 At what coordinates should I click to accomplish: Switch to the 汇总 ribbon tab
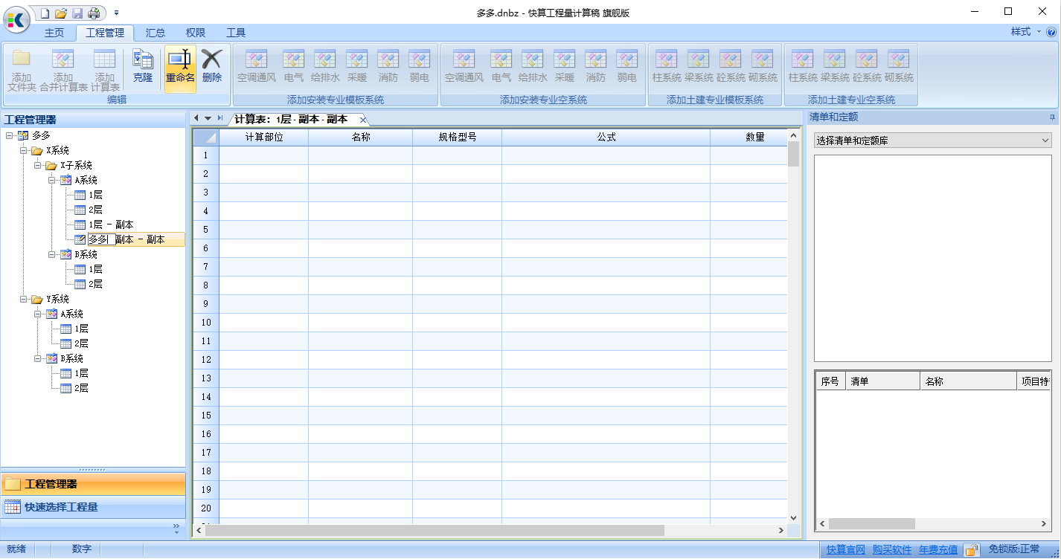click(155, 32)
